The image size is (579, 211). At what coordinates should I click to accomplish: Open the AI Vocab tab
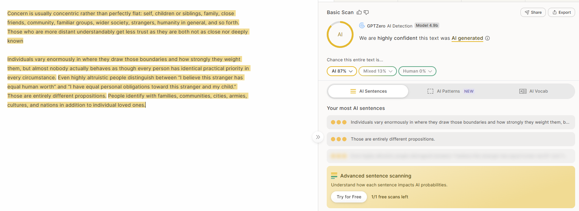point(533,91)
